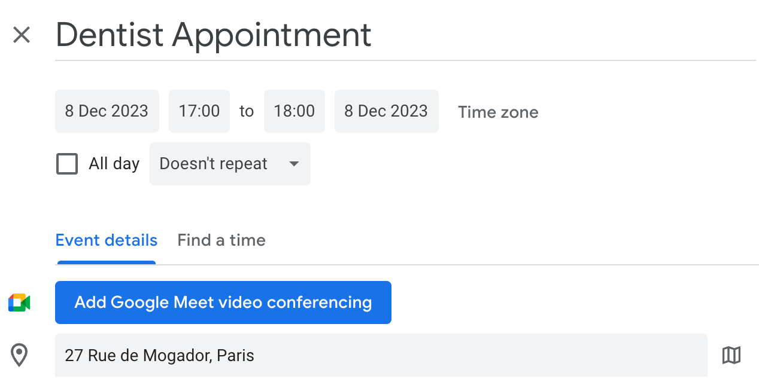This screenshot has width=759, height=385.
Task: Open the start date picker showing 8 Dec 2023
Action: click(x=107, y=111)
